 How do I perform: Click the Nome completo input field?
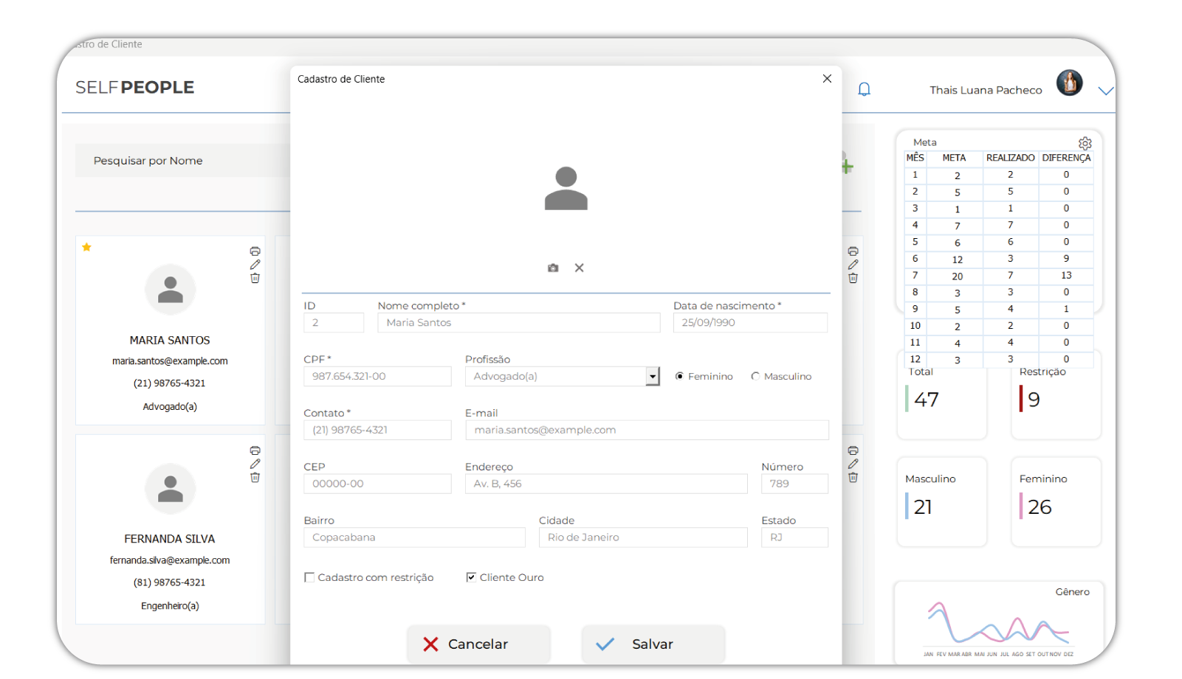coord(518,323)
